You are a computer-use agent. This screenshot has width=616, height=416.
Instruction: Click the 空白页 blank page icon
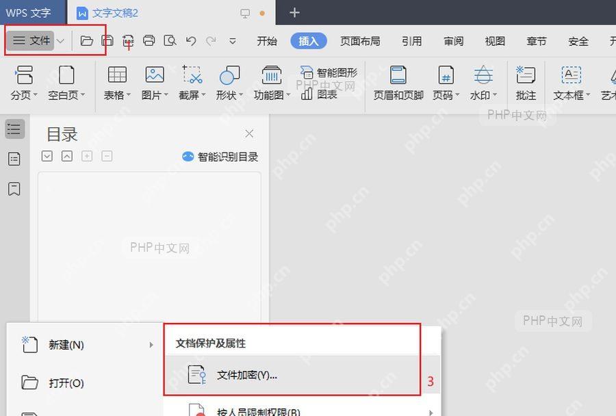point(66,75)
